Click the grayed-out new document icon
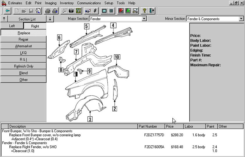This screenshot has height=157, width=245. click(x=17, y=11)
